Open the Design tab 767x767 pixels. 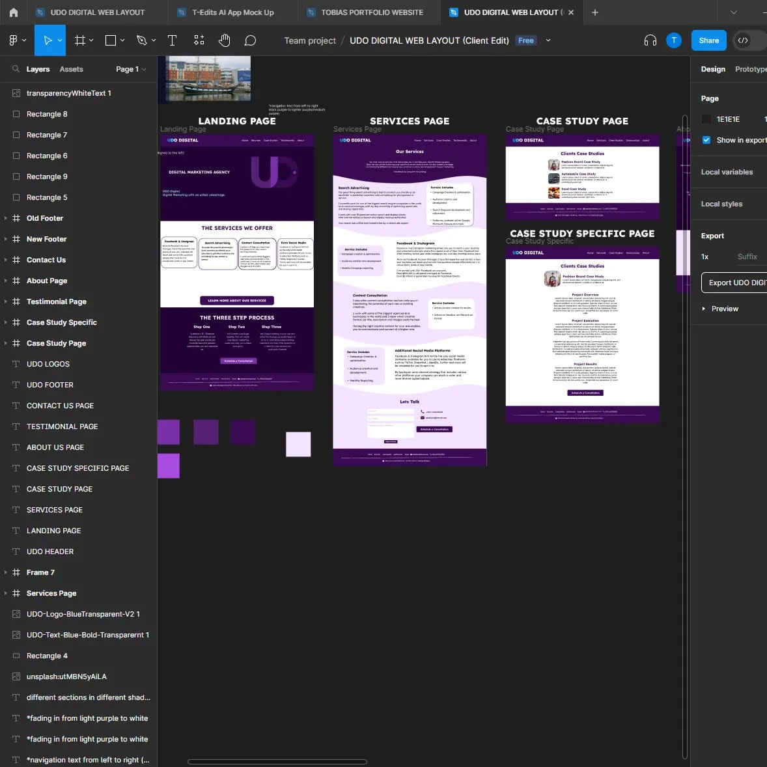tap(713, 69)
